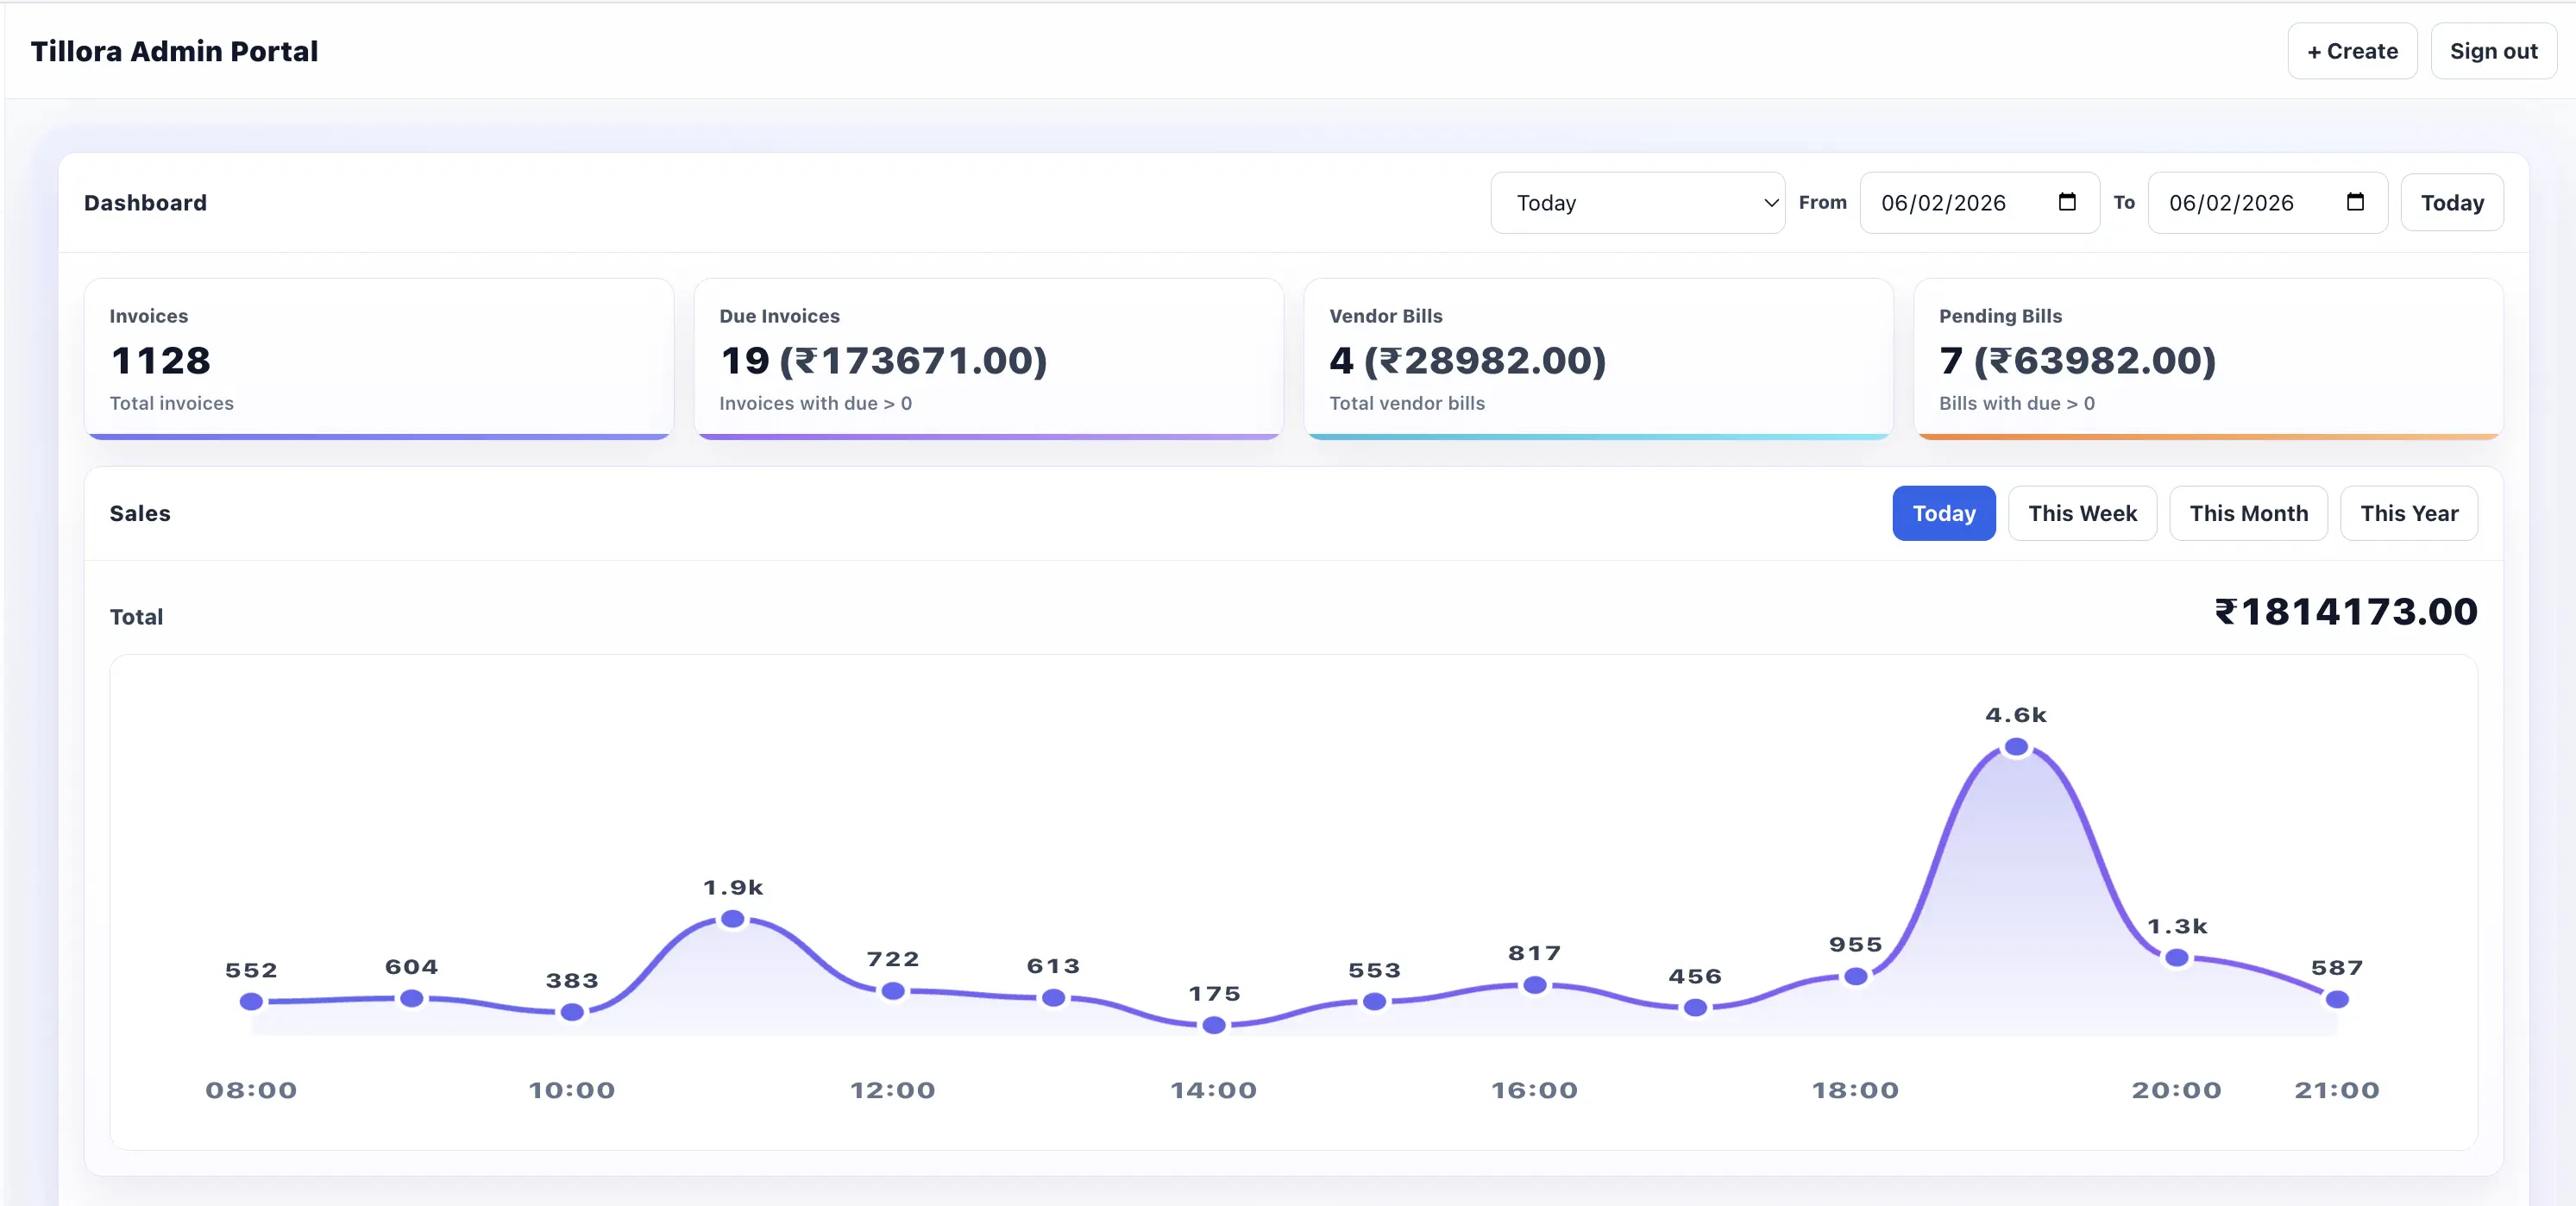Click the 175 data point near 14:00
The image size is (2576, 1206).
tap(1213, 1025)
